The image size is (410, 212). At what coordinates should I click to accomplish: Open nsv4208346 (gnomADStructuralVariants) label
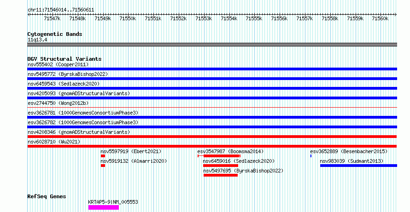(79, 132)
